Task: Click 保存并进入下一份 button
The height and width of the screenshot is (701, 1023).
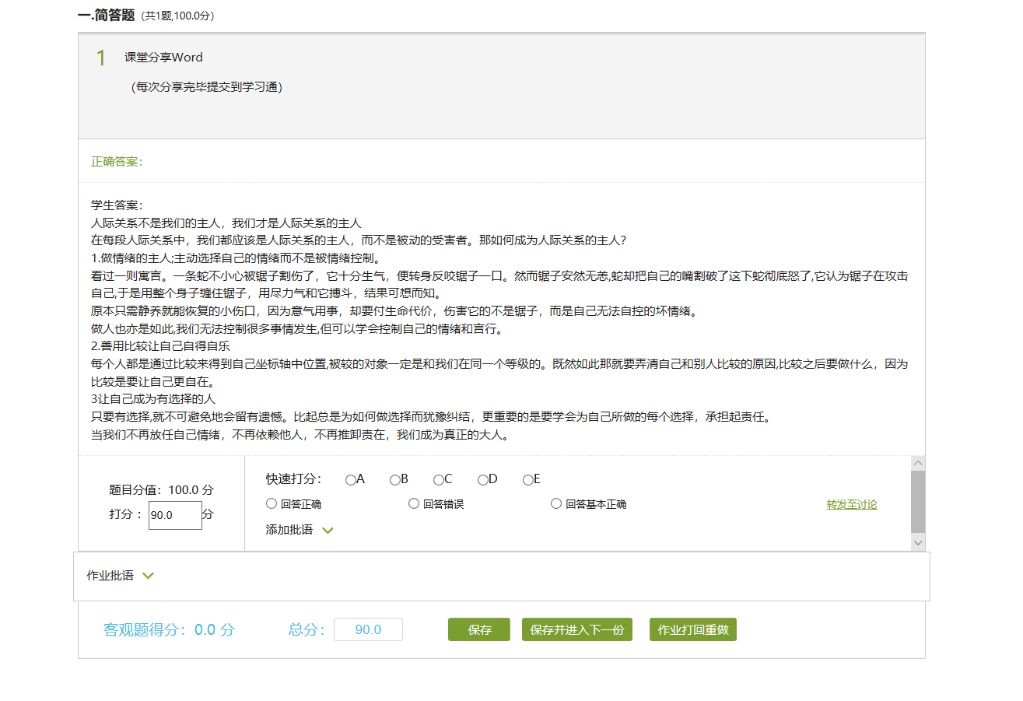Action: (577, 630)
